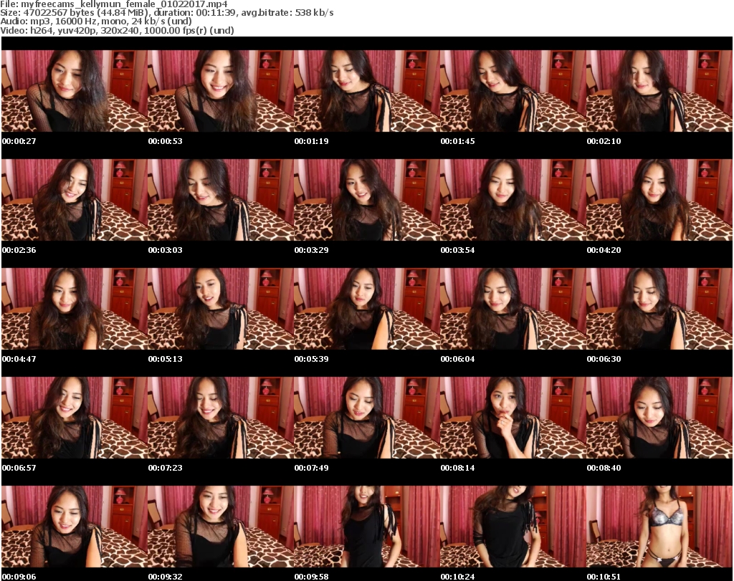Select the thumbnail above 00:08:40
This screenshot has width=734, height=581.
[x=659, y=418]
